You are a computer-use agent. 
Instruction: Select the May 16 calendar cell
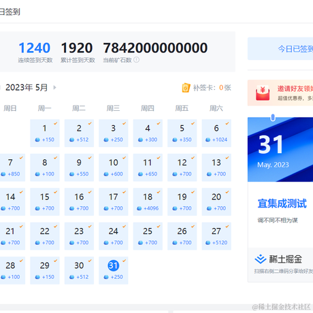point(79,202)
